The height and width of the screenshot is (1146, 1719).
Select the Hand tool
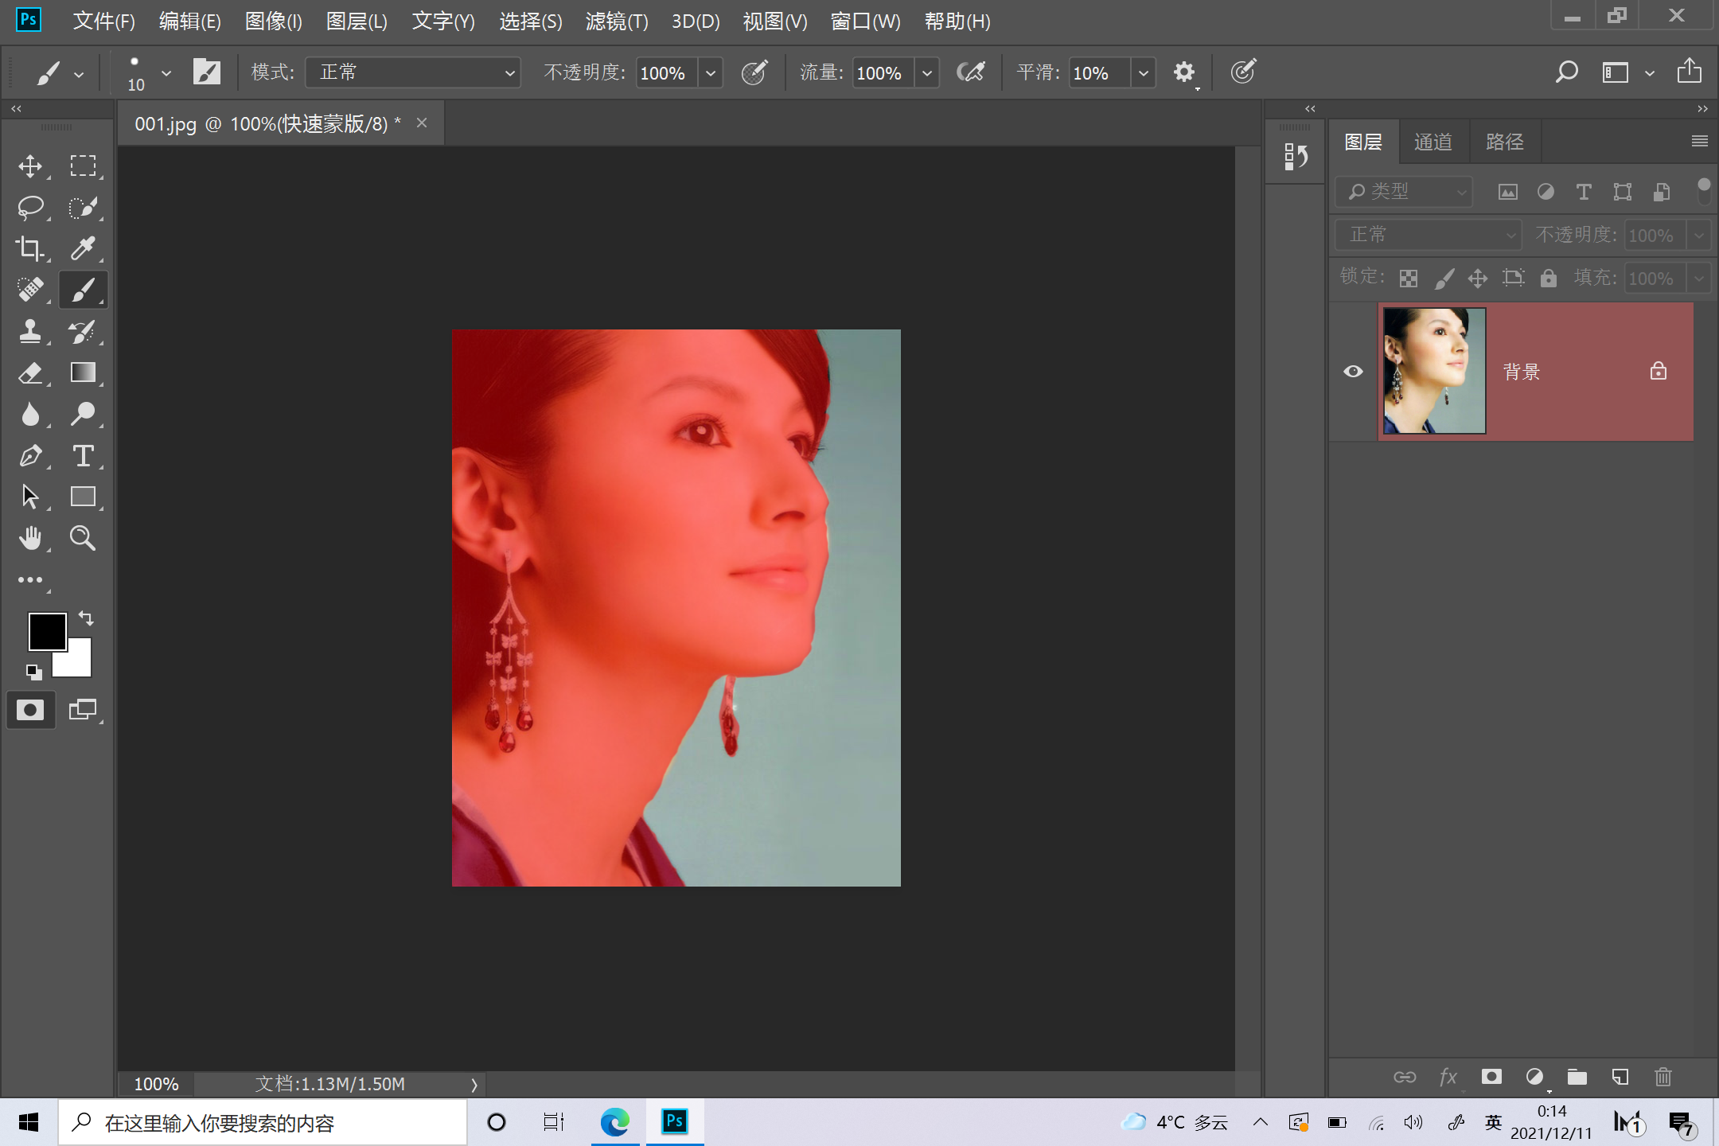[x=30, y=538]
